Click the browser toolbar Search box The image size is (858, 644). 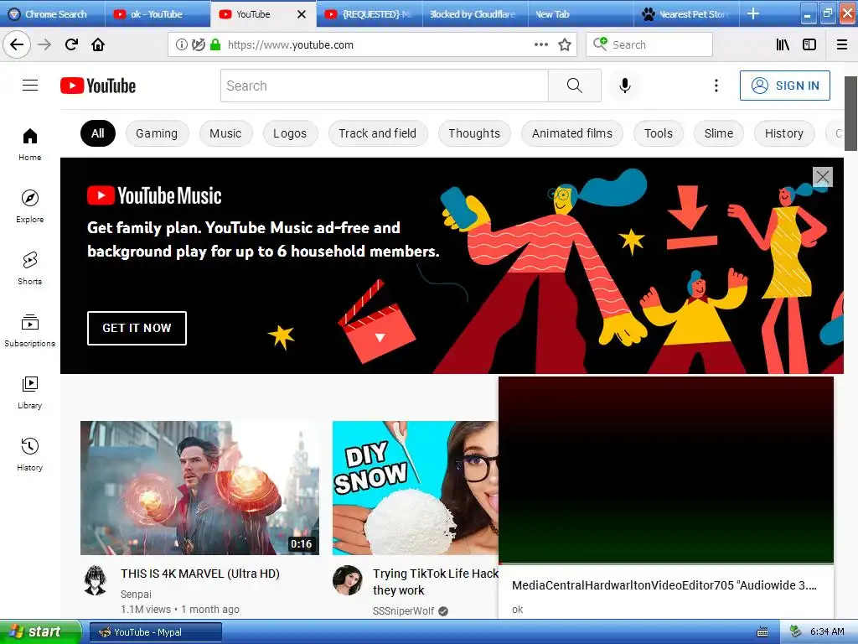(649, 44)
